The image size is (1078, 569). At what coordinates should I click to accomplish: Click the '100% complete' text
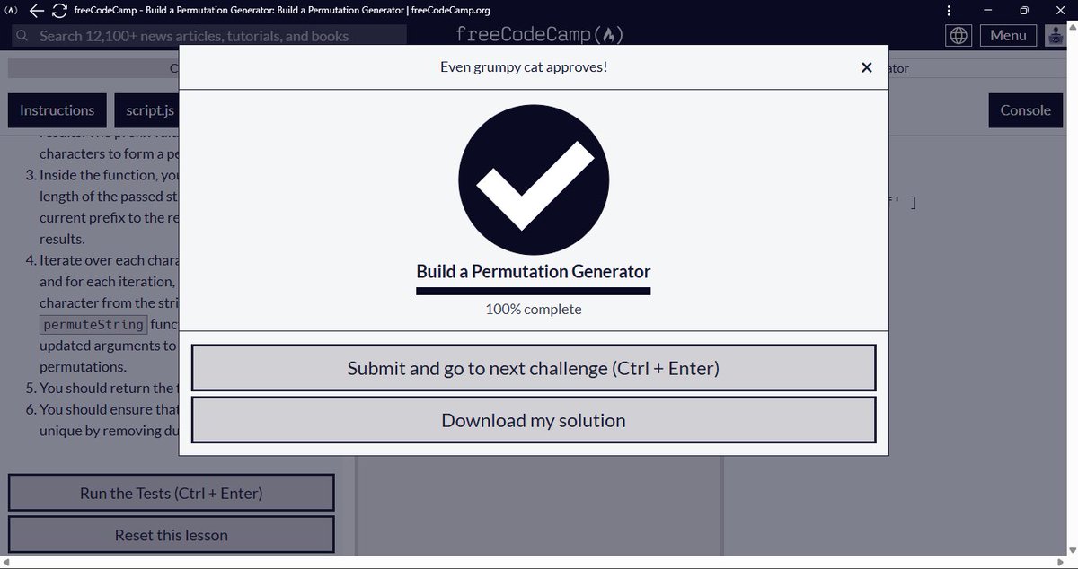(534, 309)
